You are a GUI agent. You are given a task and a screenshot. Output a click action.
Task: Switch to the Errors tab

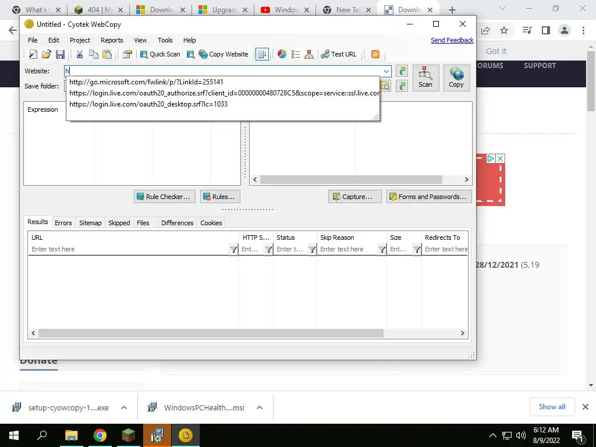tap(63, 223)
